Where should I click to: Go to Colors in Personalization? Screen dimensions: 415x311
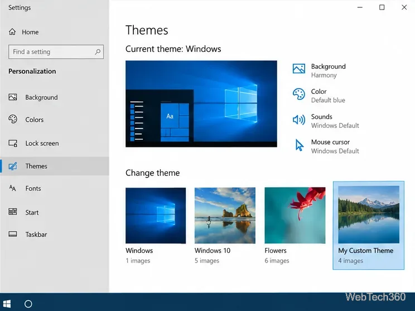coord(55,119)
